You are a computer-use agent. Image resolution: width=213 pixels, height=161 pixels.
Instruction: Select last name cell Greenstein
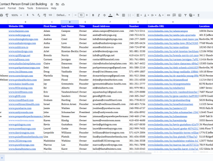tap(70, 84)
